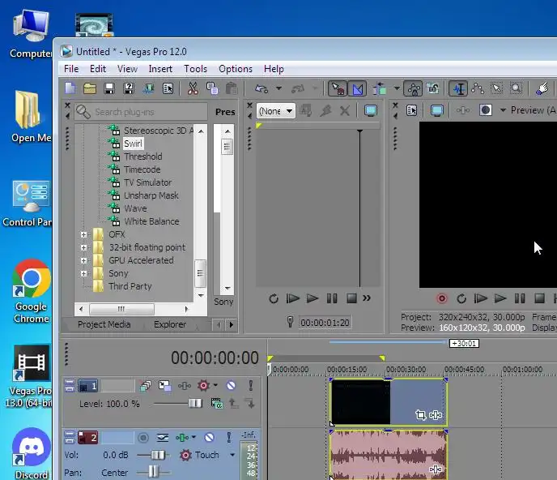This screenshot has height=480, width=557.
Task: Adjust the Vol slider on audio track 2
Action: 158,455
